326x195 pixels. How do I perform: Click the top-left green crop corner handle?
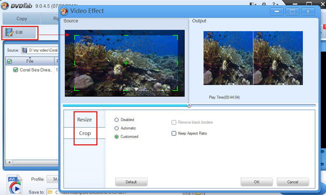77,37
